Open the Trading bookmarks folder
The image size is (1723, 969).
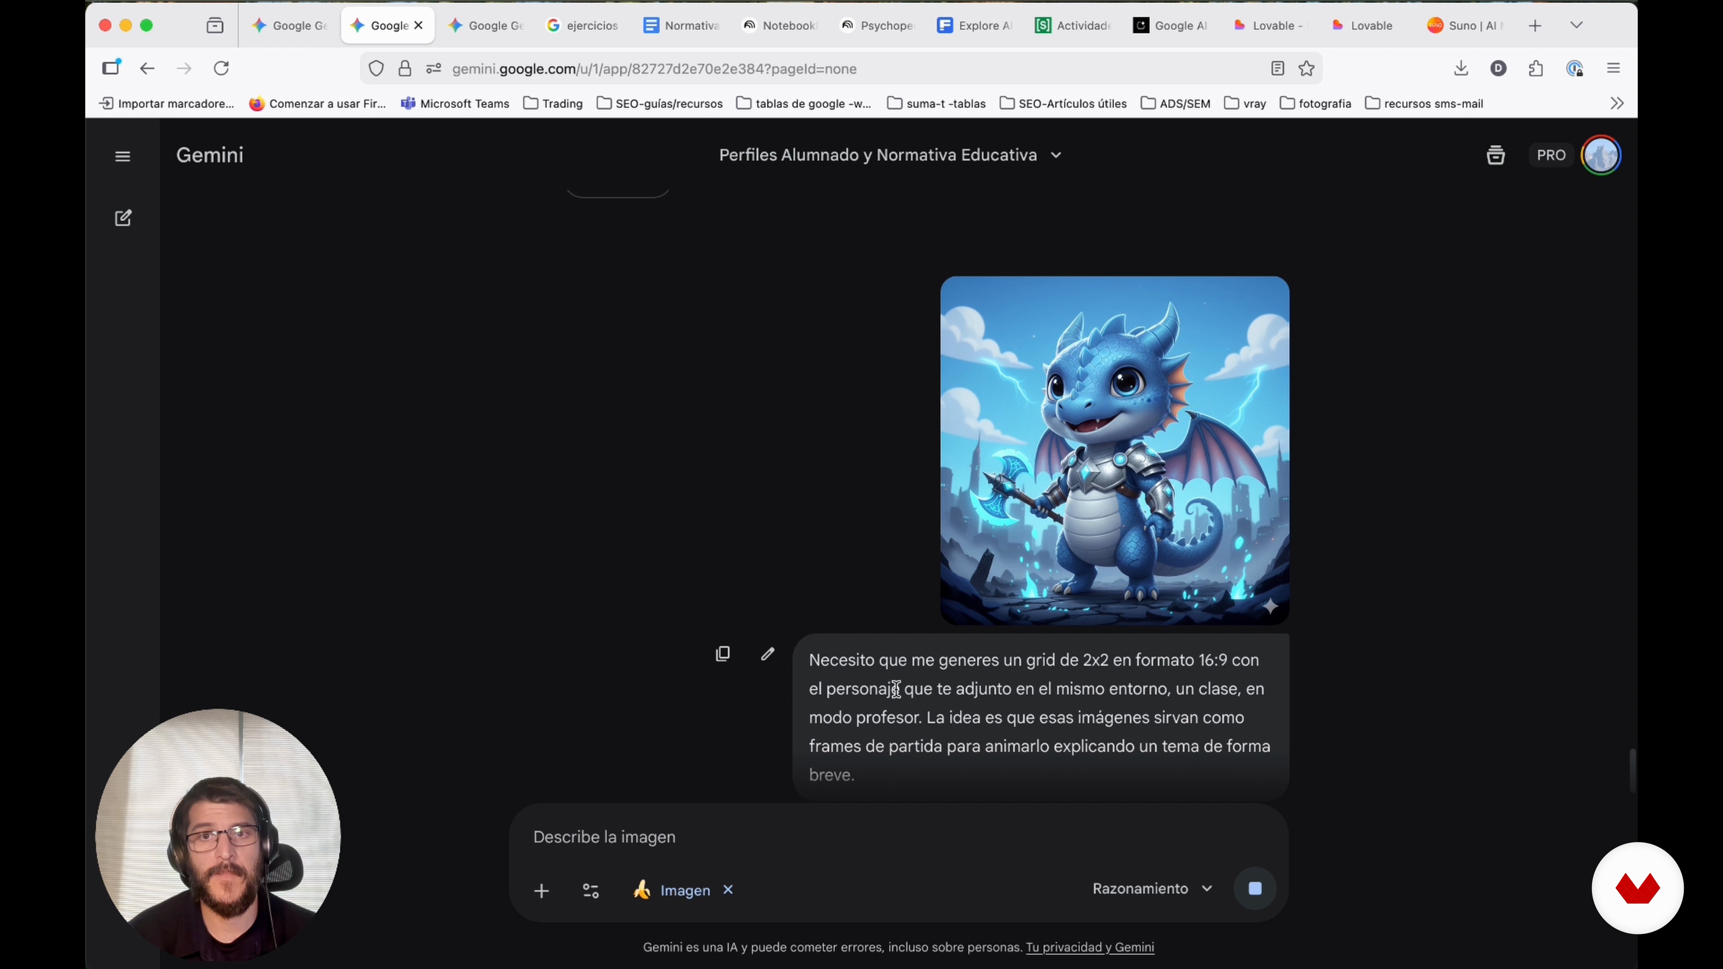click(x=553, y=103)
